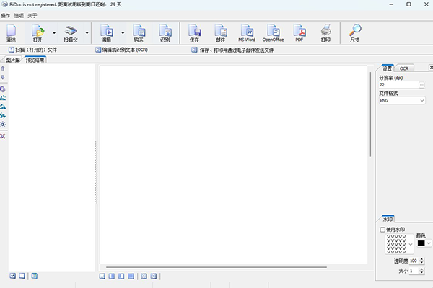Click the uncheck-all icon below gallery panel
433x288 pixels.
[x=22, y=276]
